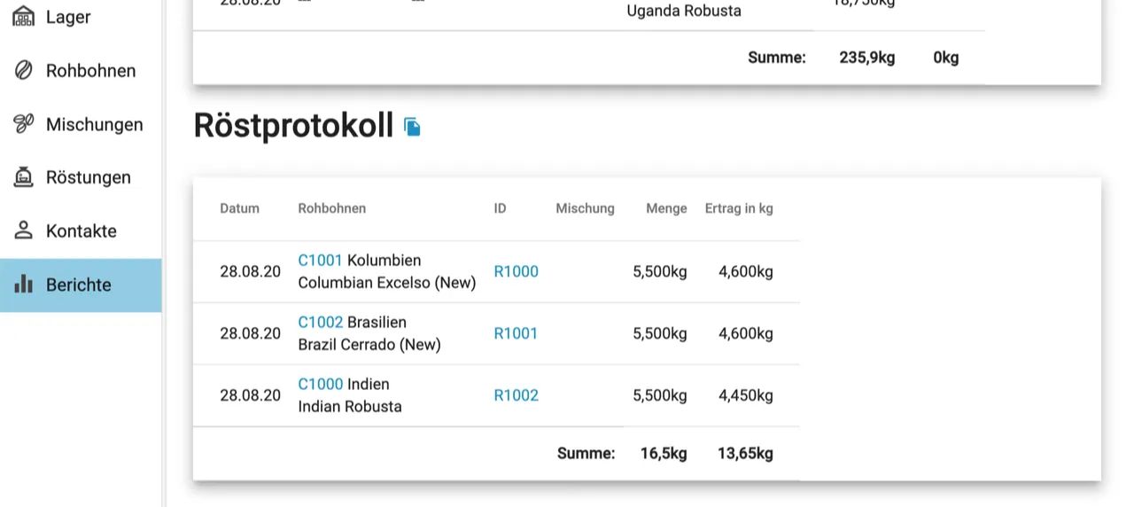Click the Berichte bar chart icon
Screen dimensions: 1134x507
pyautogui.click(x=24, y=285)
